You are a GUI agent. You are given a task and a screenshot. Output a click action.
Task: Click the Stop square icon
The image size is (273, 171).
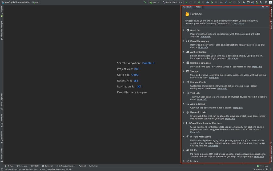216,2
